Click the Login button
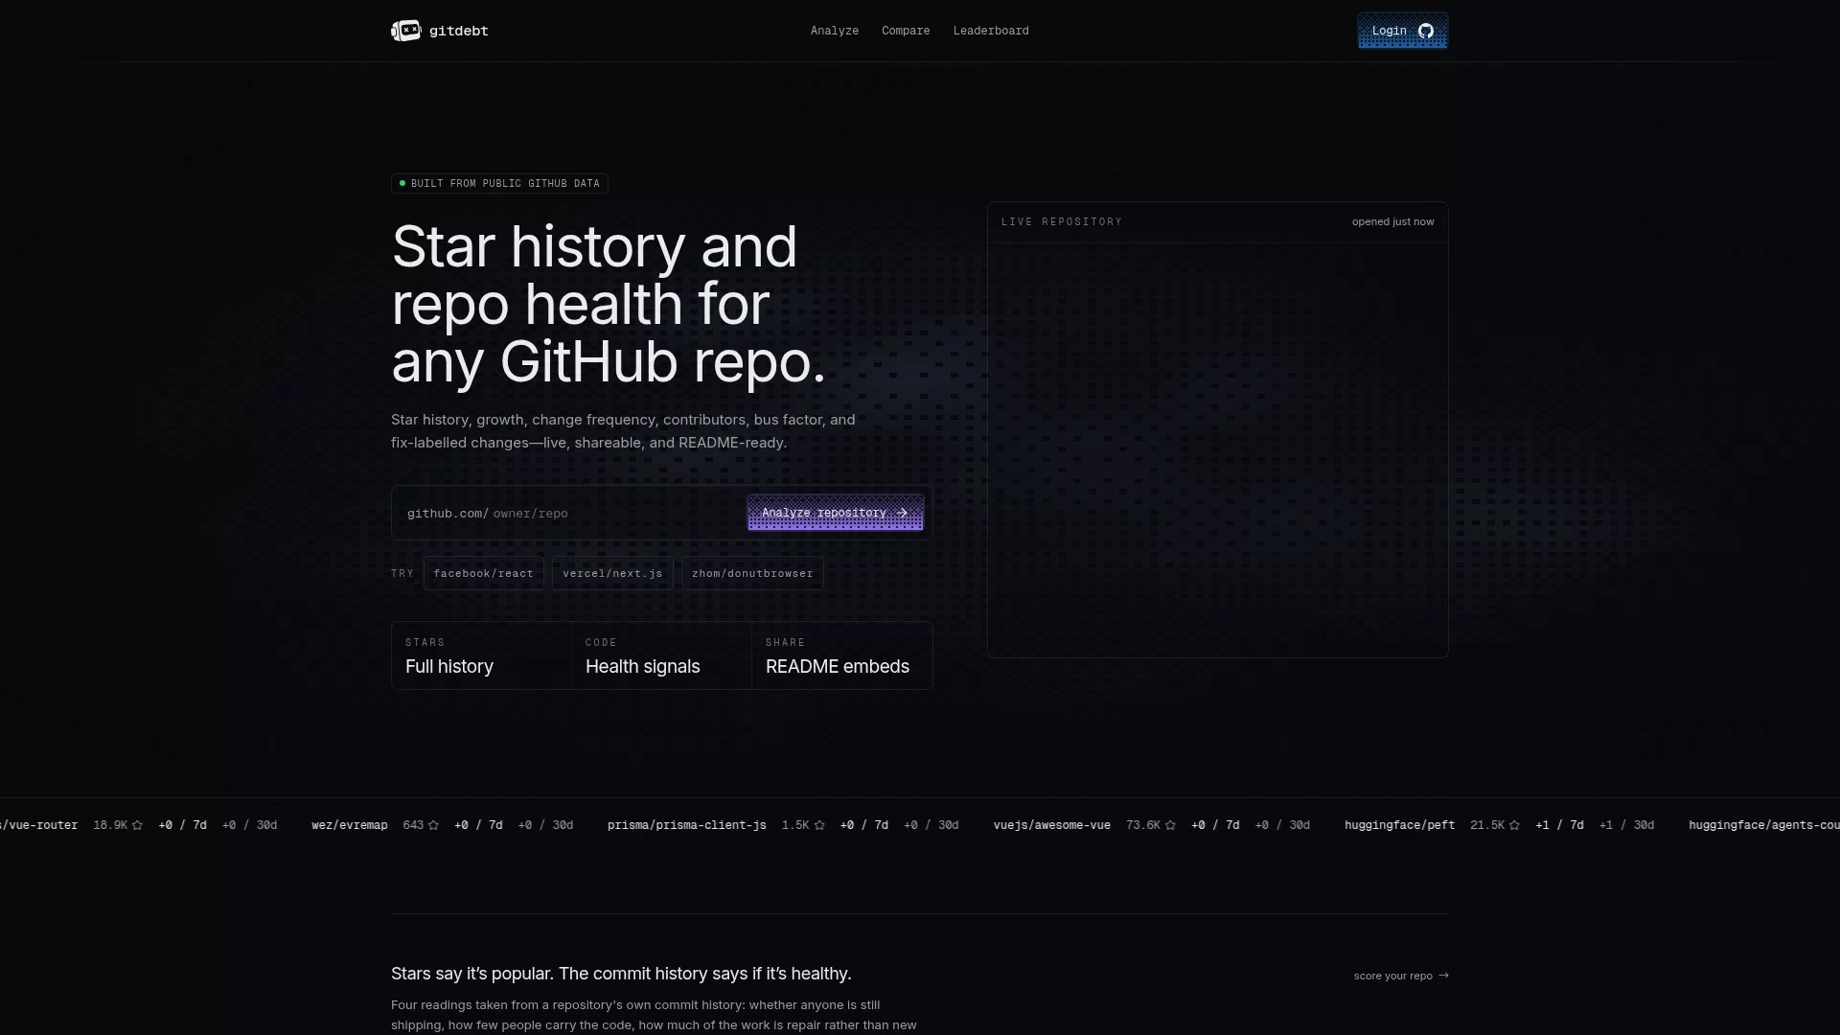 [x=1403, y=31]
